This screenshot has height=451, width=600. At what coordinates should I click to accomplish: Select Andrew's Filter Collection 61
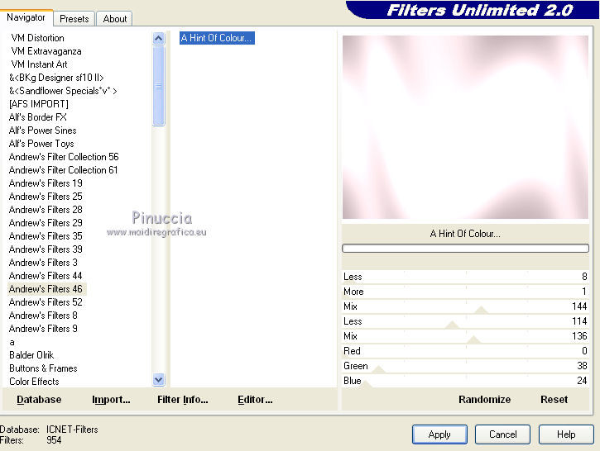click(x=63, y=170)
